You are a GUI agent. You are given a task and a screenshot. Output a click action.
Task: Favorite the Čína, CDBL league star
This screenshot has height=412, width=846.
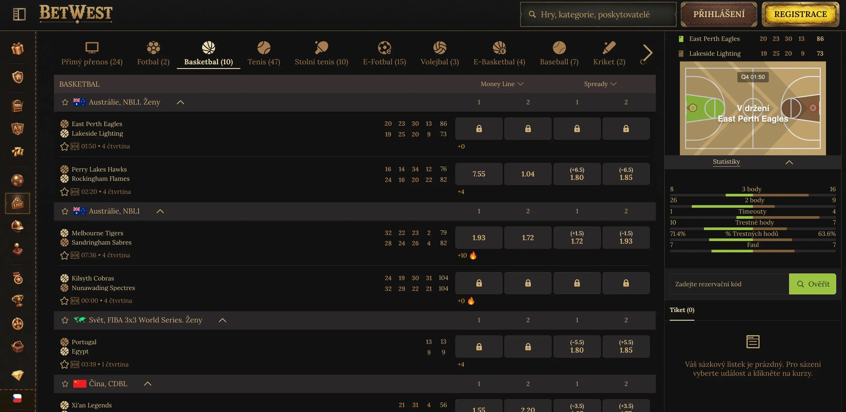65,384
